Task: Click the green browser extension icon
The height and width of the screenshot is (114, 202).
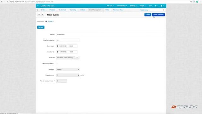Action: pyautogui.click(x=197, y=2)
